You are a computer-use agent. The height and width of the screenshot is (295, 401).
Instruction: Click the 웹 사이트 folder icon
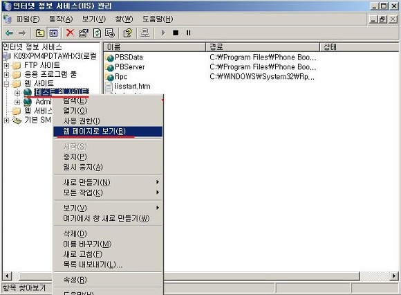pyautogui.click(x=17, y=84)
